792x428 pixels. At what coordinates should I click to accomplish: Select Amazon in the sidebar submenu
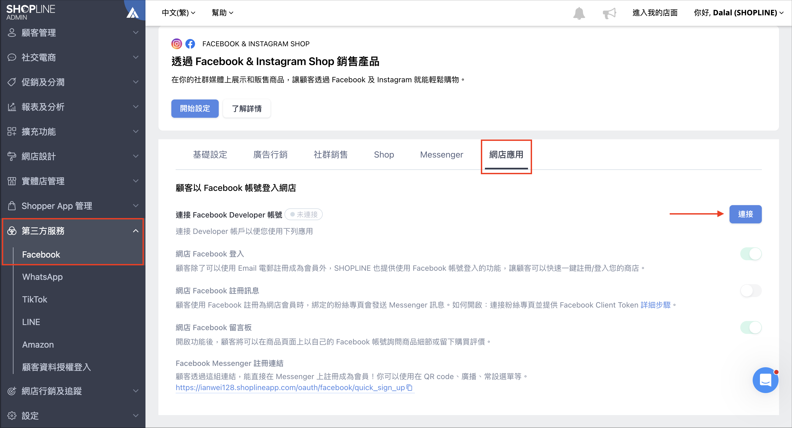click(38, 345)
